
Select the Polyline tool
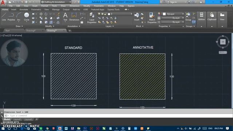(11, 17)
